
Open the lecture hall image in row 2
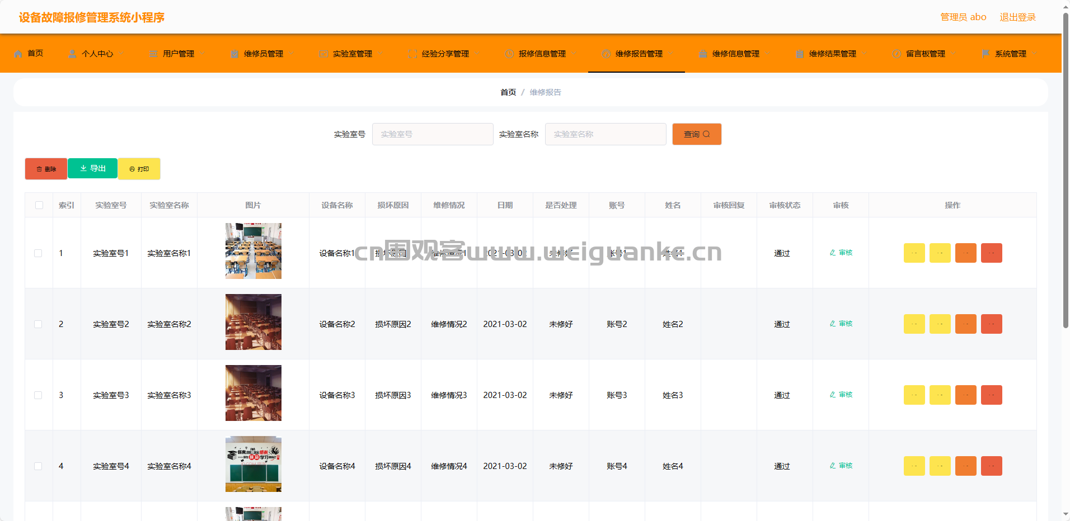[254, 322]
